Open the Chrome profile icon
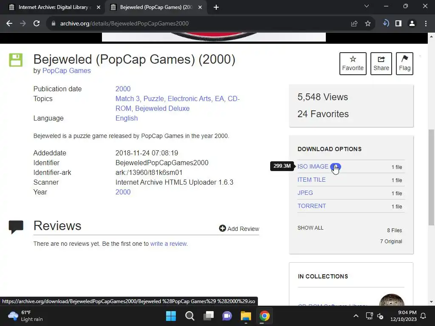435x326 pixels. tap(412, 24)
